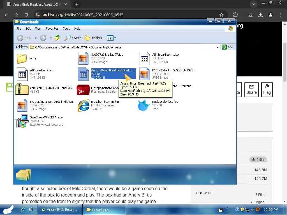The image size is (287, 215).
Task: Expand the Back button history dropdown arrow
Action: pyautogui.click(x=36, y=38)
